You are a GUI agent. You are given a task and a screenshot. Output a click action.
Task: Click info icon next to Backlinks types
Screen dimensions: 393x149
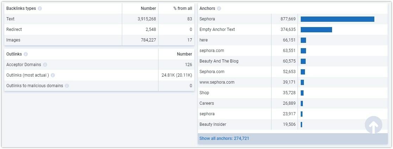[x=40, y=8]
